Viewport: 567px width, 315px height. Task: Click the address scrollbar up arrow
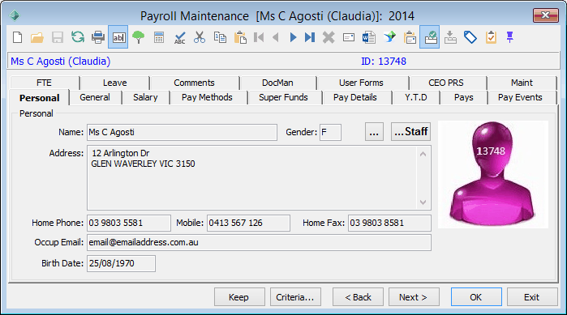tap(423, 154)
